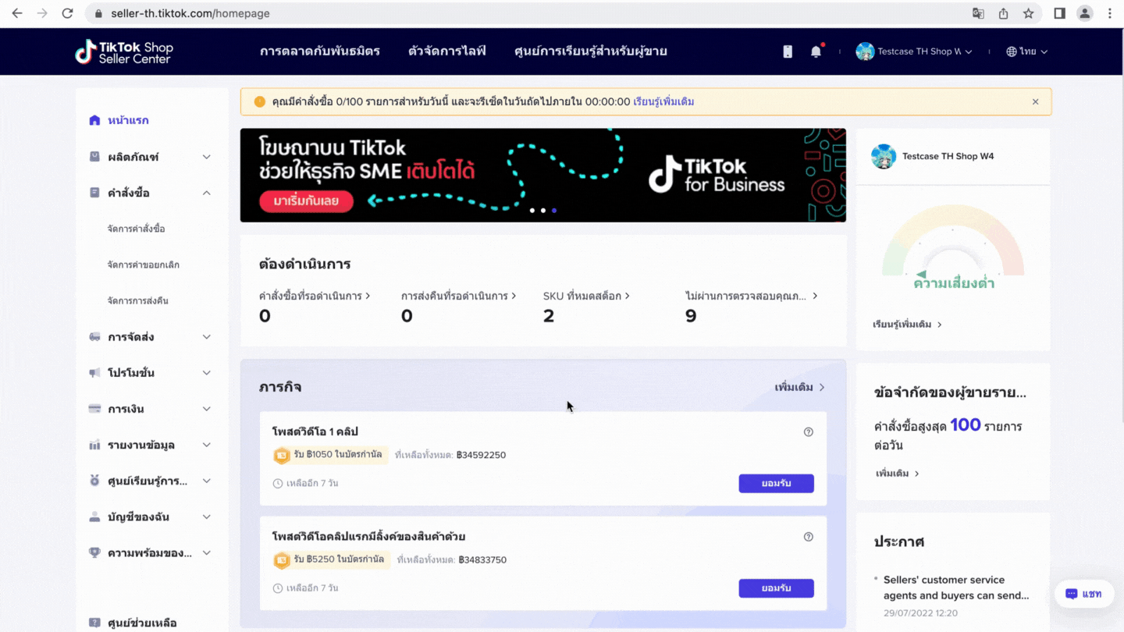Reload the page with browser refresh icon

point(67,13)
